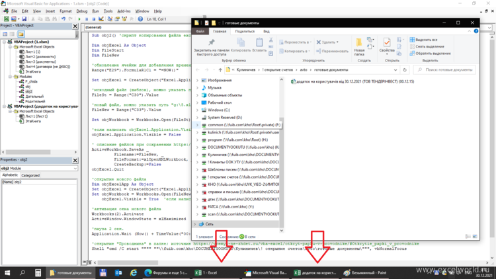Screen dimensions: 496x279
Task: Close the Project - VBAProject panel
Action: 75,26
